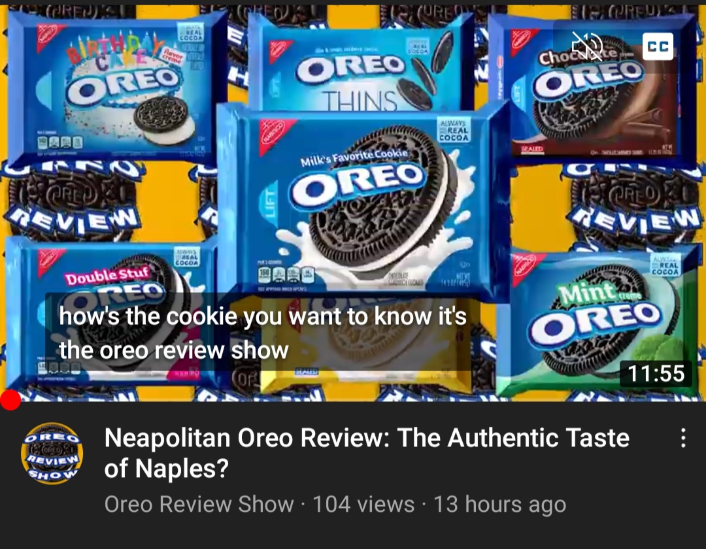Image resolution: width=706 pixels, height=549 pixels.
Task: Click the Oreo Thins package image
Action: 360,63
